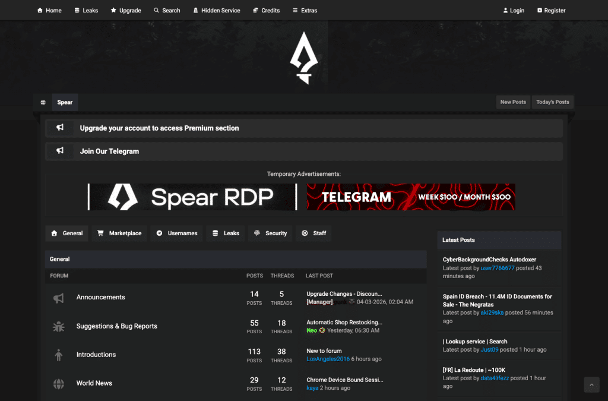Viewport: 608px width, 401px height.
Task: Click the home icon in the top navigation
Action: coord(40,10)
